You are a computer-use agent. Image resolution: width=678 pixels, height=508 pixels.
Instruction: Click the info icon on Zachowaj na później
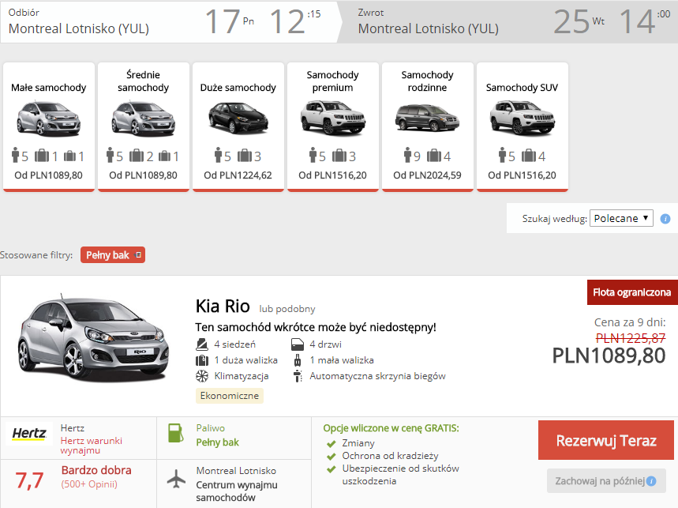click(651, 480)
